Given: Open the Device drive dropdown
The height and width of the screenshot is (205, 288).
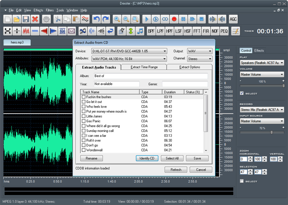Looking at the screenshot, I should click(x=129, y=51).
